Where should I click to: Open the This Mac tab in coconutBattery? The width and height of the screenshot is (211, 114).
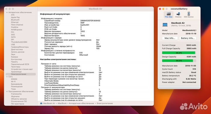click(169, 15)
